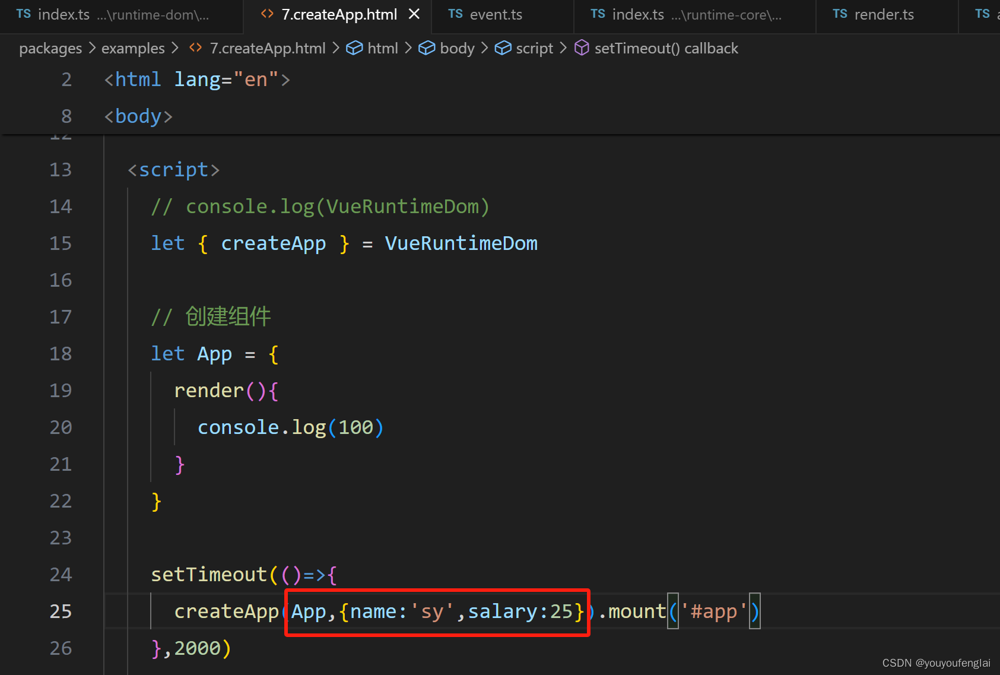Click '2000' timeout value on line 26
The image size is (1000, 675).
click(x=198, y=648)
